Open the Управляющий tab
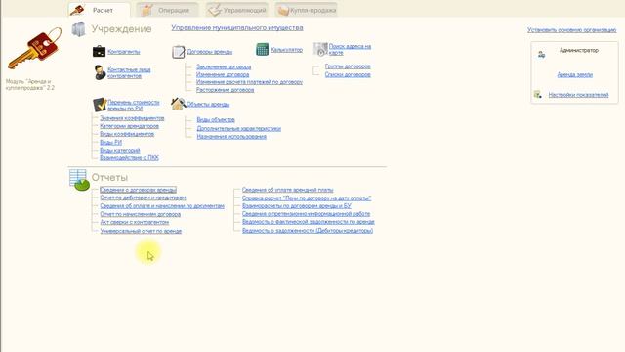 click(237, 10)
